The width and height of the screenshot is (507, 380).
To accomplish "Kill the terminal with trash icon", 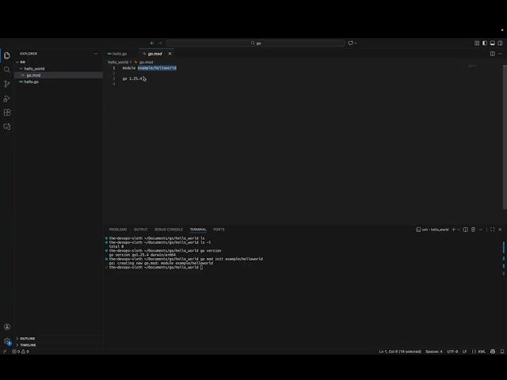I will point(473,230).
